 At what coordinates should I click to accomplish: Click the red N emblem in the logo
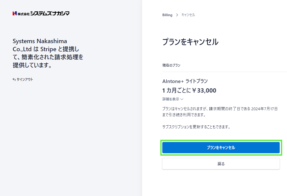coord(15,13)
